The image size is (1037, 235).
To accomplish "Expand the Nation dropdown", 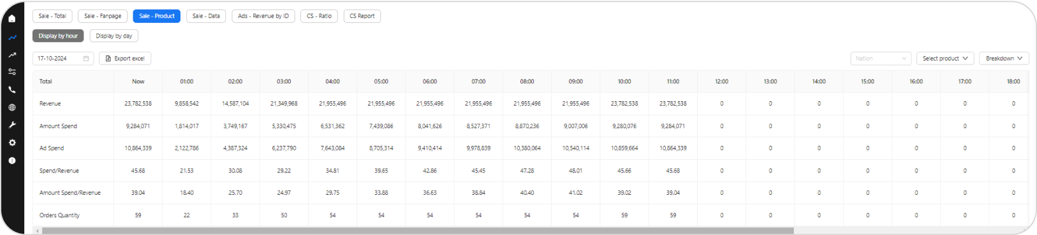I will (881, 59).
